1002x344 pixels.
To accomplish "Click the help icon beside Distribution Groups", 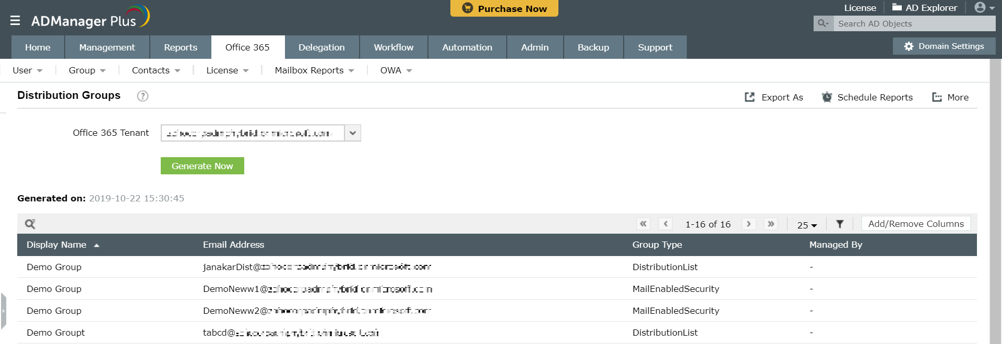I will click(x=142, y=96).
